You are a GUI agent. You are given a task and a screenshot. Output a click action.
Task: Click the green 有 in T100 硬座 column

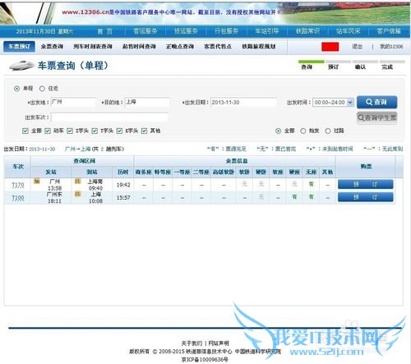click(294, 197)
